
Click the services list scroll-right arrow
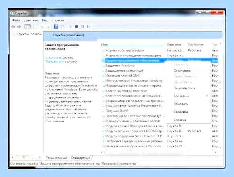tap(215, 152)
